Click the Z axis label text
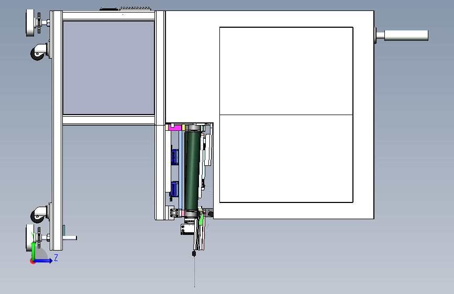454x294 pixels. click(56, 257)
